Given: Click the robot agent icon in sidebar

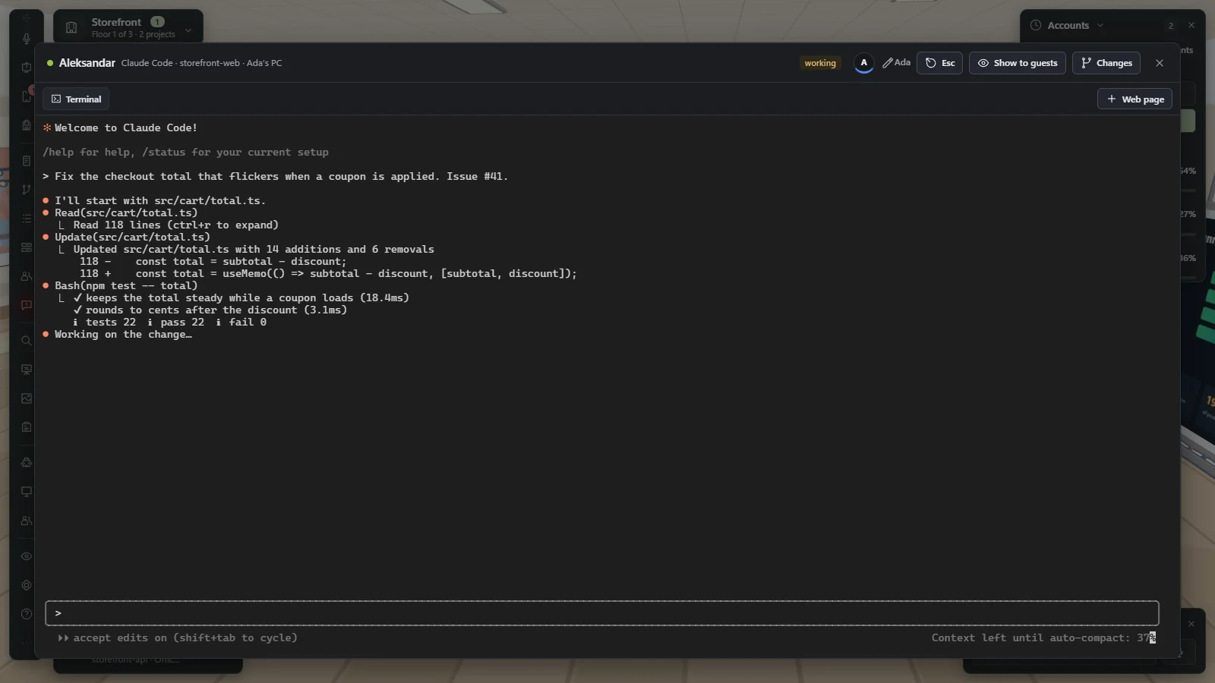Looking at the screenshot, I should click(x=27, y=463).
